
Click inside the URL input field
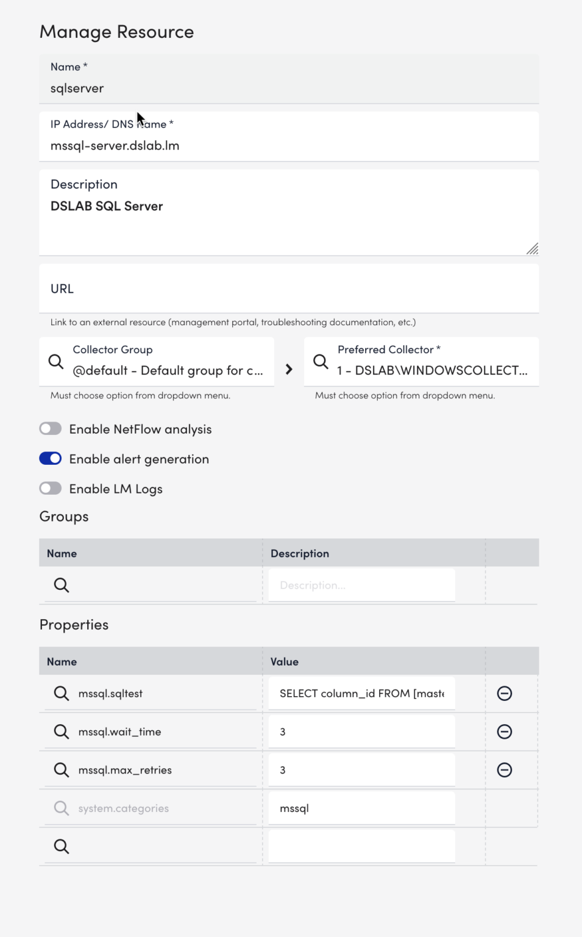289,288
